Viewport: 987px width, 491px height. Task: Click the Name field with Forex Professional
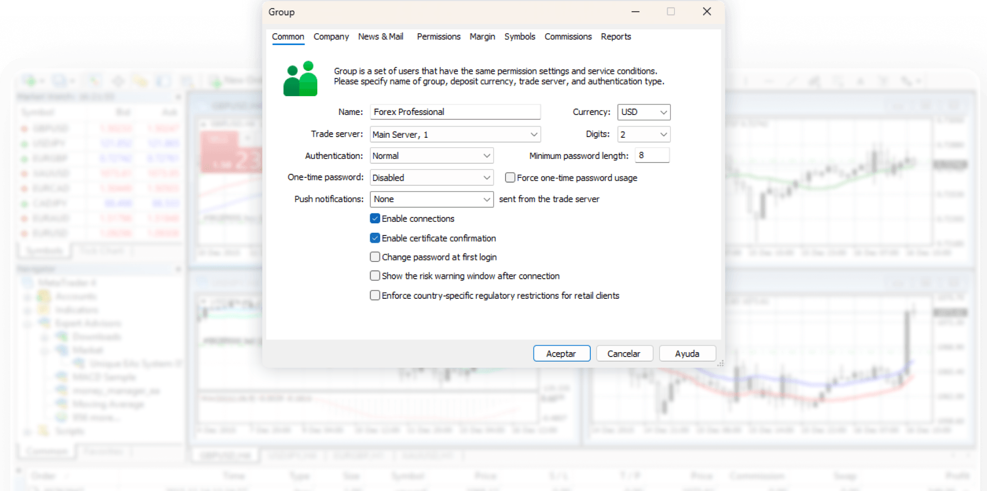pos(455,112)
